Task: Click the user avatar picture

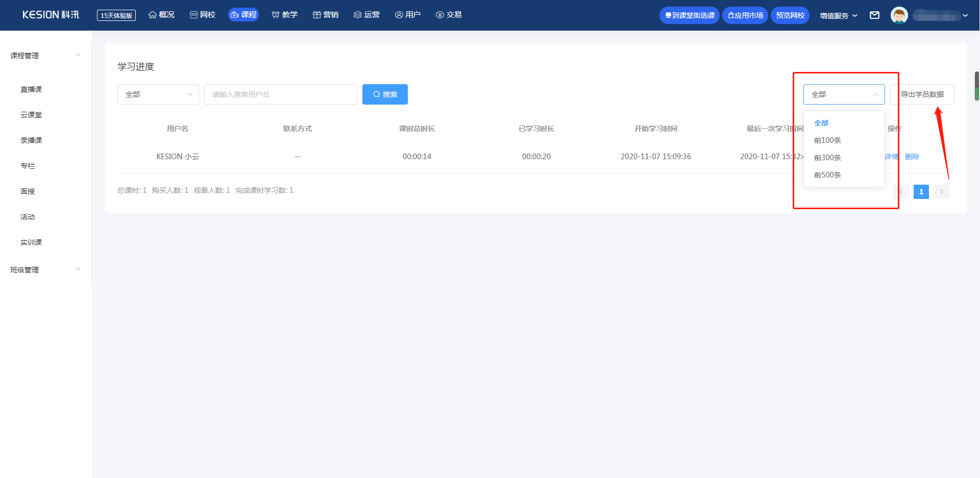Action: pyautogui.click(x=899, y=15)
